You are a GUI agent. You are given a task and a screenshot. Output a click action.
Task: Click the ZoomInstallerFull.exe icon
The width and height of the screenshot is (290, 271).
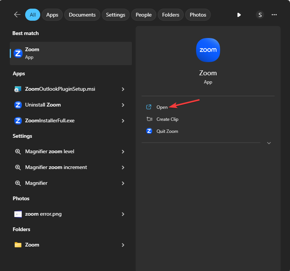[18, 121]
